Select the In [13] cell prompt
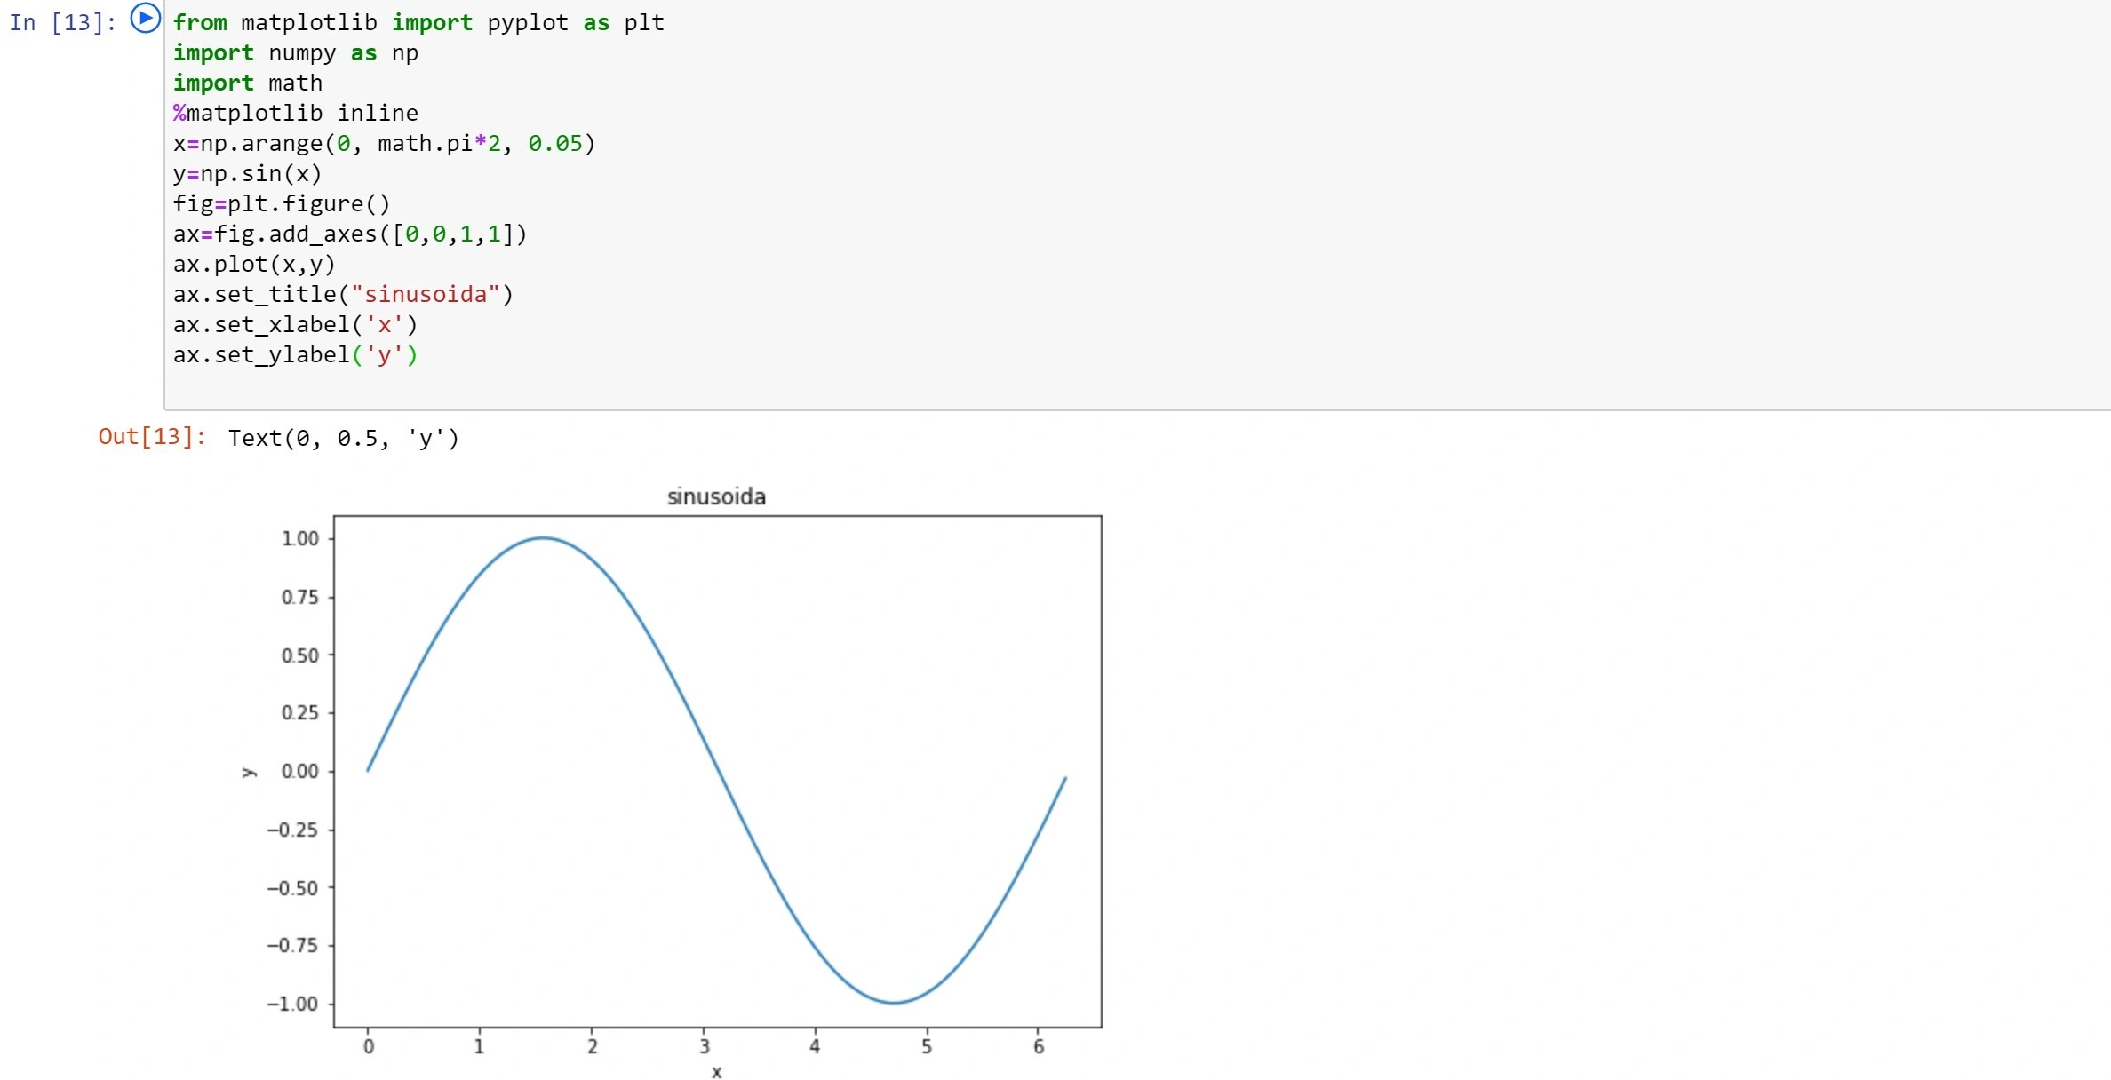The height and width of the screenshot is (1080, 2111). click(x=63, y=22)
